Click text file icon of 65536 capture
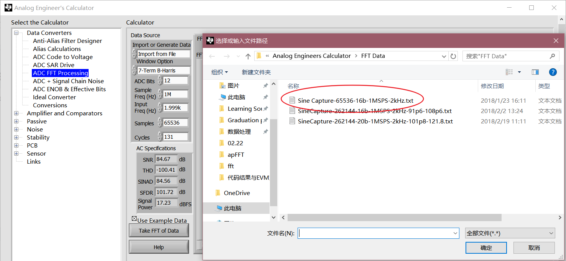 292,100
